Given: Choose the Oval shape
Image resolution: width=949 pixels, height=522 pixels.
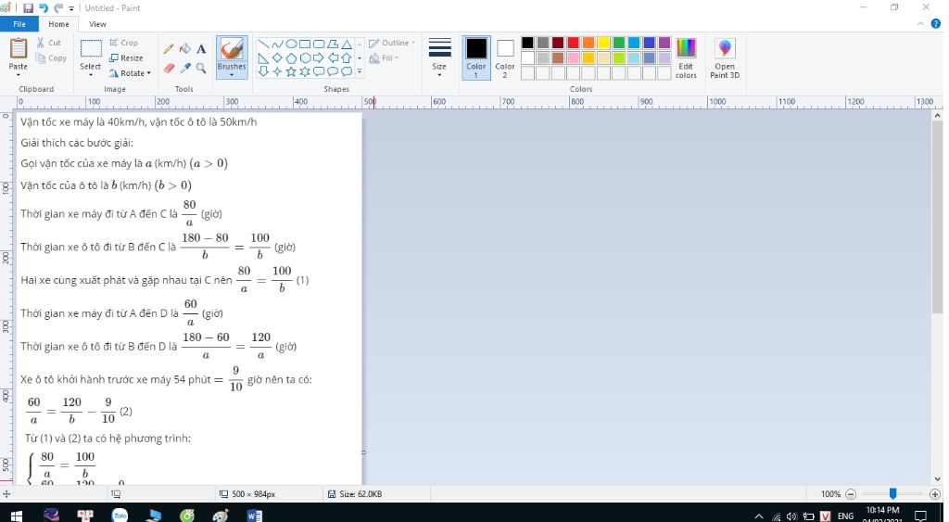Looking at the screenshot, I should [291, 45].
